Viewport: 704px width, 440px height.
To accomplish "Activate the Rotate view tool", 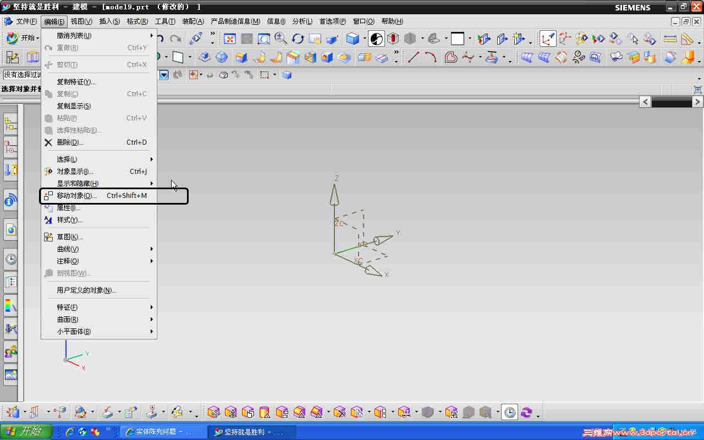I will (298, 38).
